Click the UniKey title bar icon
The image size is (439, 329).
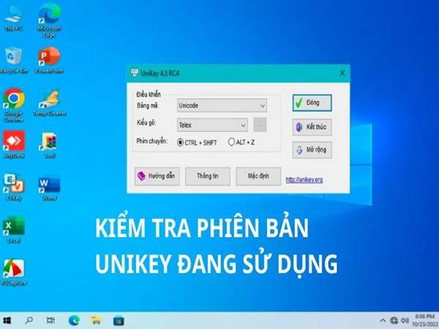[x=135, y=73]
